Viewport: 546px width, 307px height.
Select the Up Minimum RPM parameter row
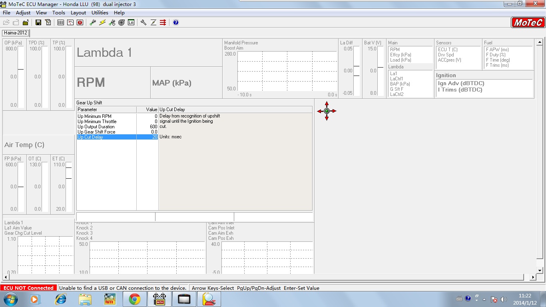coord(117,116)
